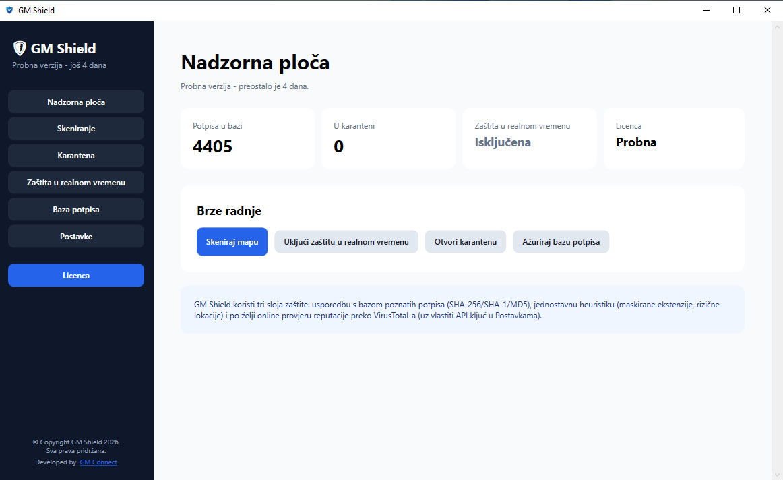
Task: Click the U karanteni card label
Action: tap(354, 126)
